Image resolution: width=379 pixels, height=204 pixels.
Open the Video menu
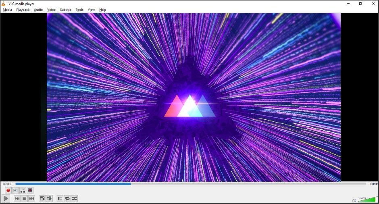[x=51, y=10]
